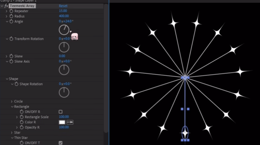Toggle the Skew Axis stopwatch icon
The image size is (260, 145).
[11, 61]
